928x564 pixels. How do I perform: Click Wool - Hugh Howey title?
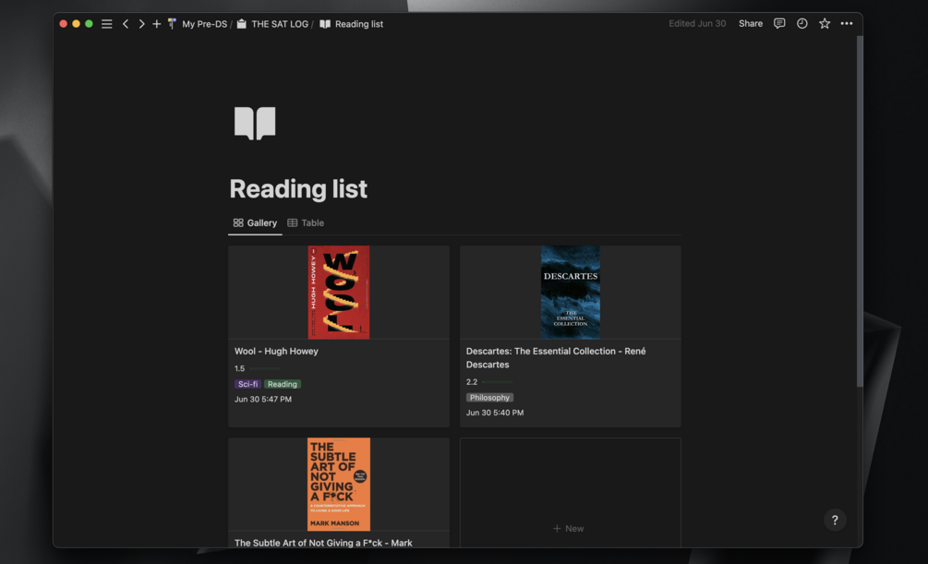[x=276, y=351]
